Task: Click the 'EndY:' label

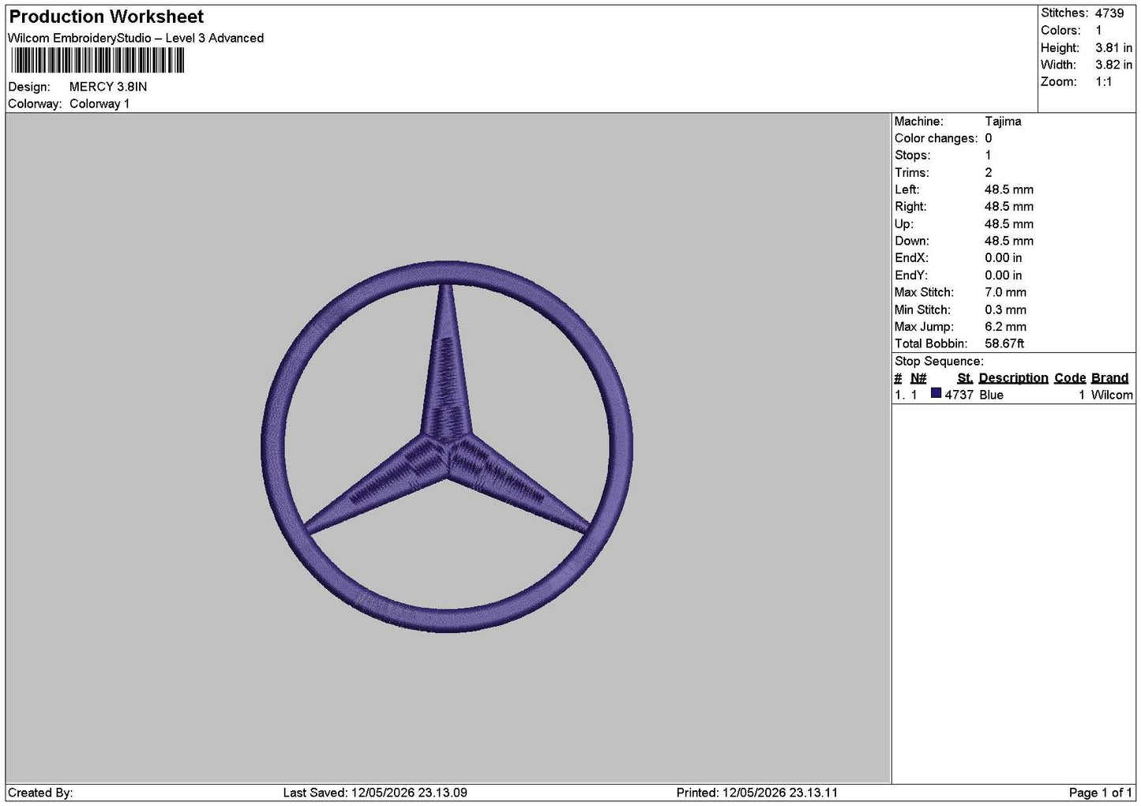Action: pos(911,276)
